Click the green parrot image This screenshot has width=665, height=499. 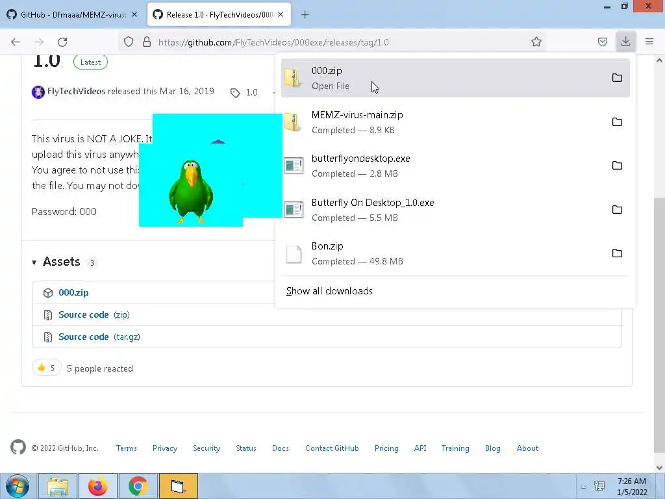pos(191,192)
